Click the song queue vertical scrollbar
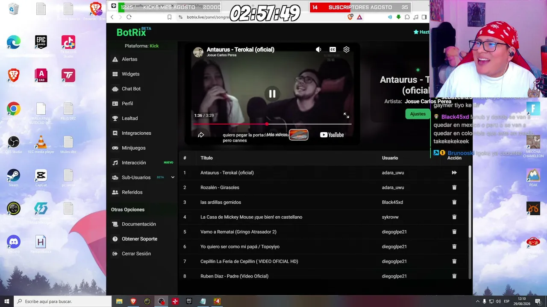Viewport: 547px width, 307px height. (x=470, y=201)
